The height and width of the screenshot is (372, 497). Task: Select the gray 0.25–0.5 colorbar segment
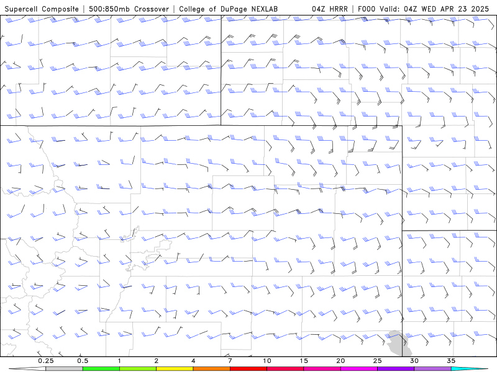pos(64,369)
